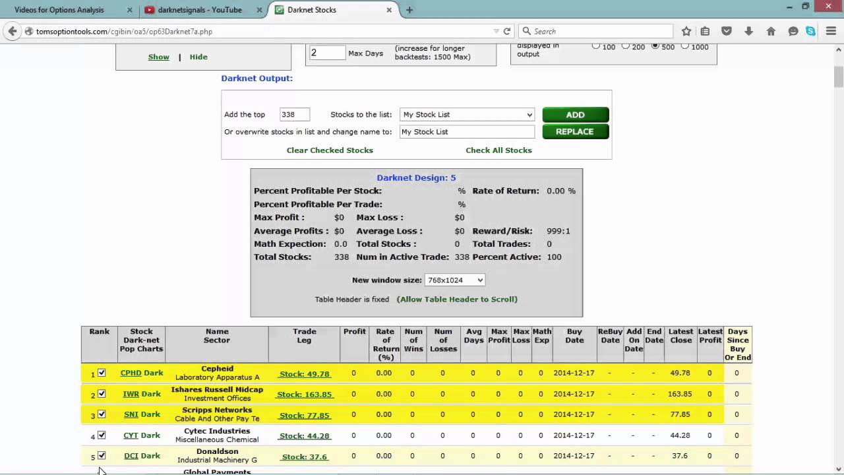
Task: Click the globe site identity icon
Action: pos(29,31)
